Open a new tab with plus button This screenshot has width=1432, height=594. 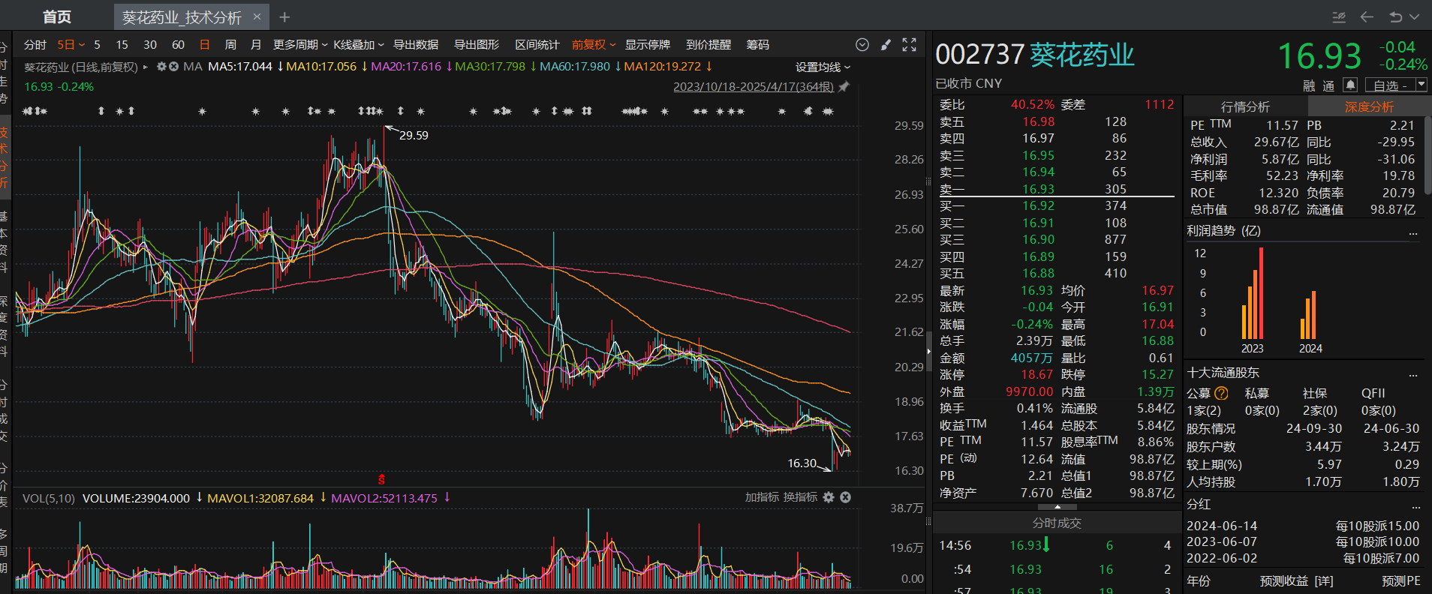click(x=284, y=17)
